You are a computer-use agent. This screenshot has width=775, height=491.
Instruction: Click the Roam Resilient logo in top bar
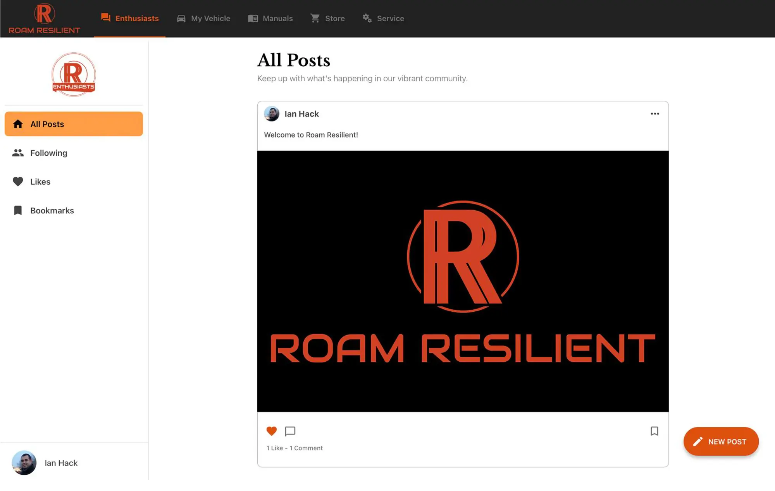[44, 17]
